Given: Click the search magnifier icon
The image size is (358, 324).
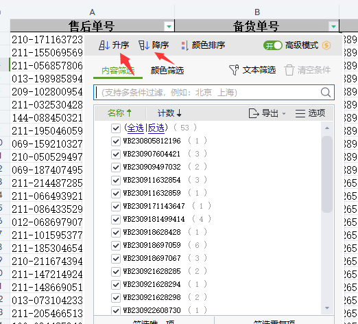Looking at the screenshot, I should pyautogui.click(x=326, y=93).
